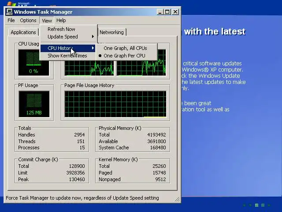The height and width of the screenshot is (212, 282).
Task: Expand the CPU History submenu
Action: coord(68,48)
